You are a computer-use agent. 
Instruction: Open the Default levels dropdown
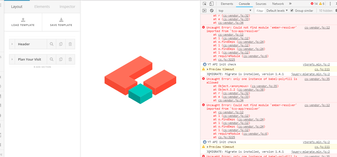pyautogui.click(x=277, y=11)
